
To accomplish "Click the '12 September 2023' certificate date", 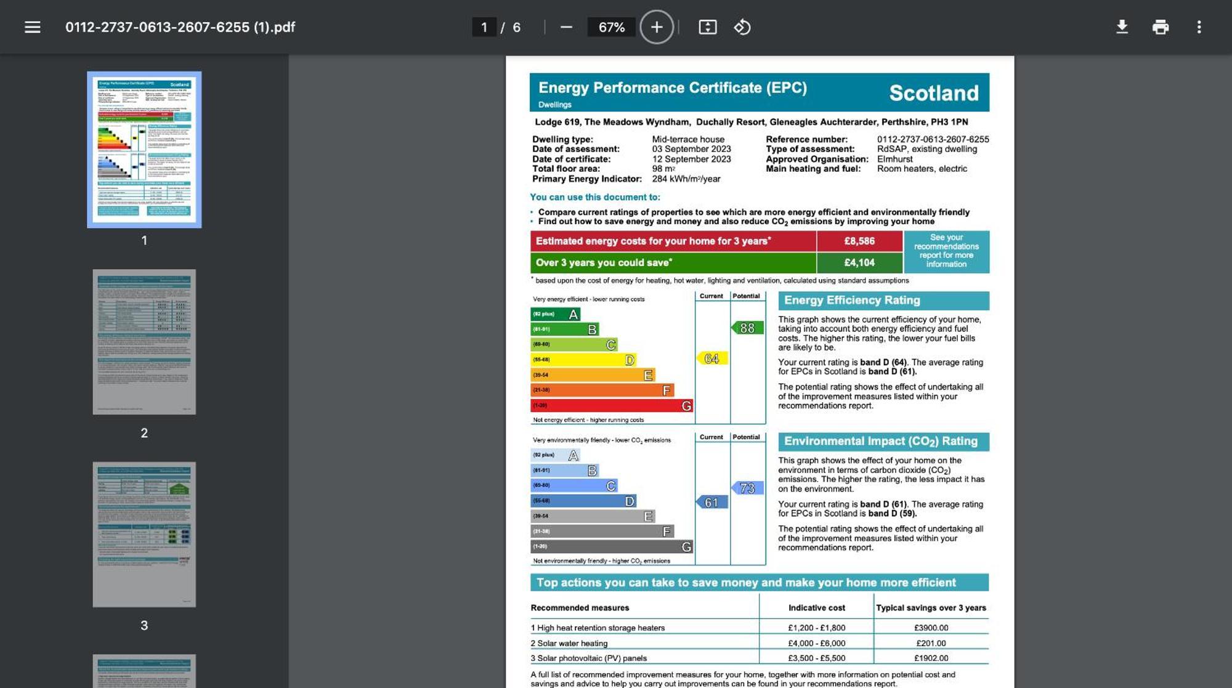I will pos(692,159).
